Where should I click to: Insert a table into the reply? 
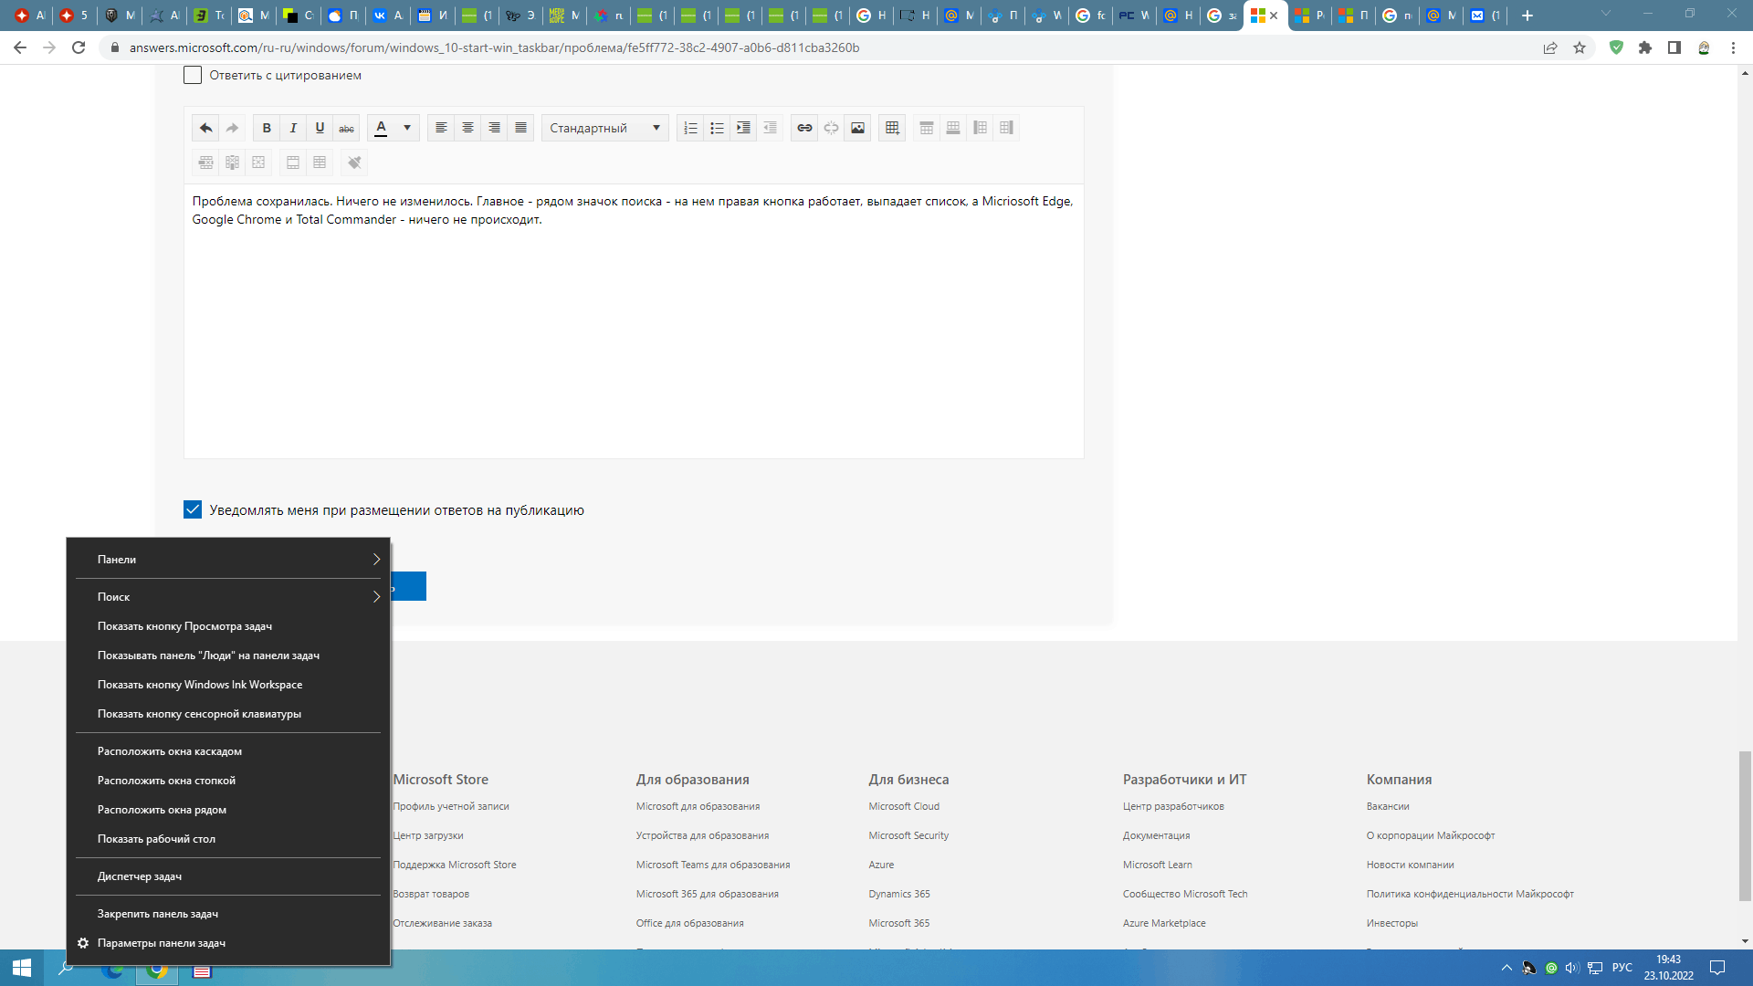[892, 128]
